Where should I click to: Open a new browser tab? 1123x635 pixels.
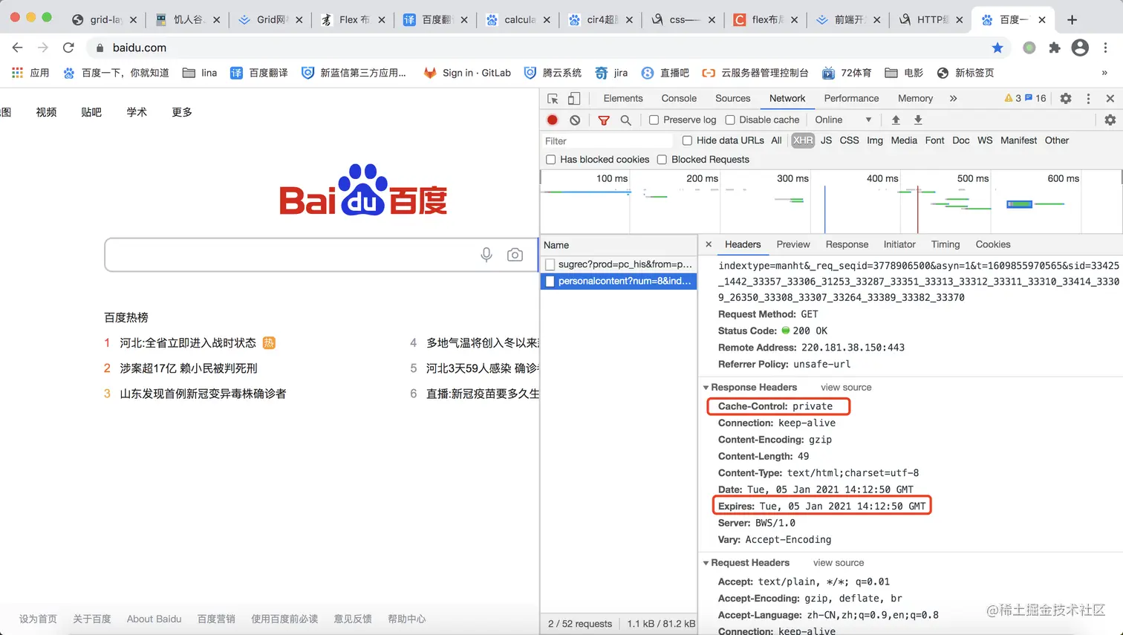[x=1072, y=20]
